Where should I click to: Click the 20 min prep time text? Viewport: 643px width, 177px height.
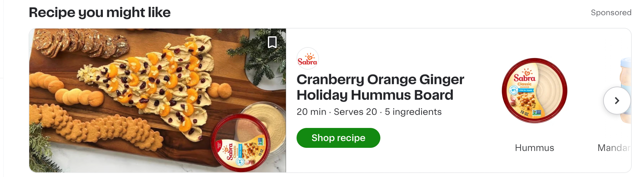tap(311, 112)
